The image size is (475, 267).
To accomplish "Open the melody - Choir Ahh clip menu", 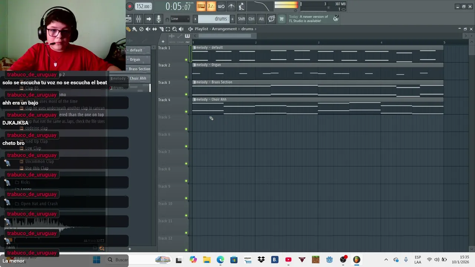I will click(x=194, y=99).
